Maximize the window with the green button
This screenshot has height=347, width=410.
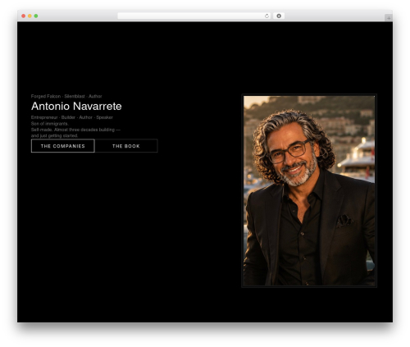36,16
